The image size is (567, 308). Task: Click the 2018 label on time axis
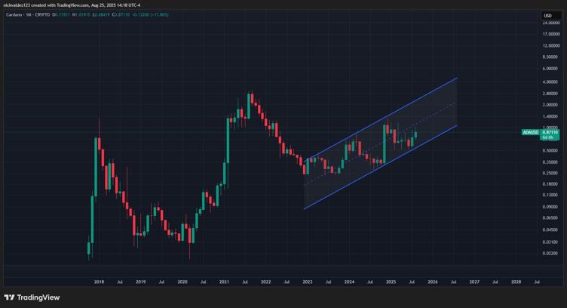pyautogui.click(x=99, y=282)
